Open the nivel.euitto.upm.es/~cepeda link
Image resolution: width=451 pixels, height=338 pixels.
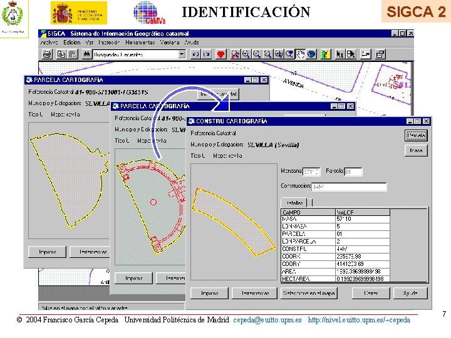point(359,320)
